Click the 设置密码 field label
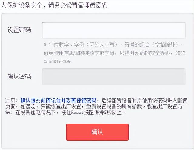Screen dimensions: 194x150 coord(19,30)
